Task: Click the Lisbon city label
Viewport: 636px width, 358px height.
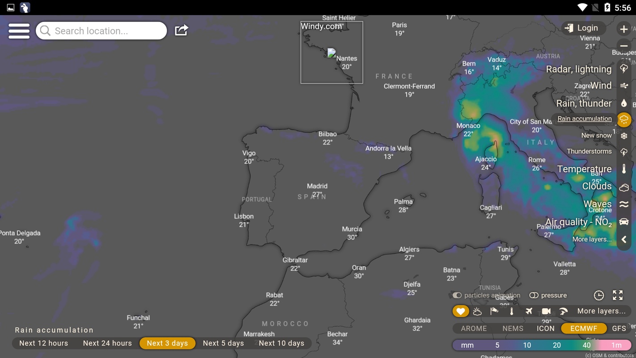Action: pos(244,216)
